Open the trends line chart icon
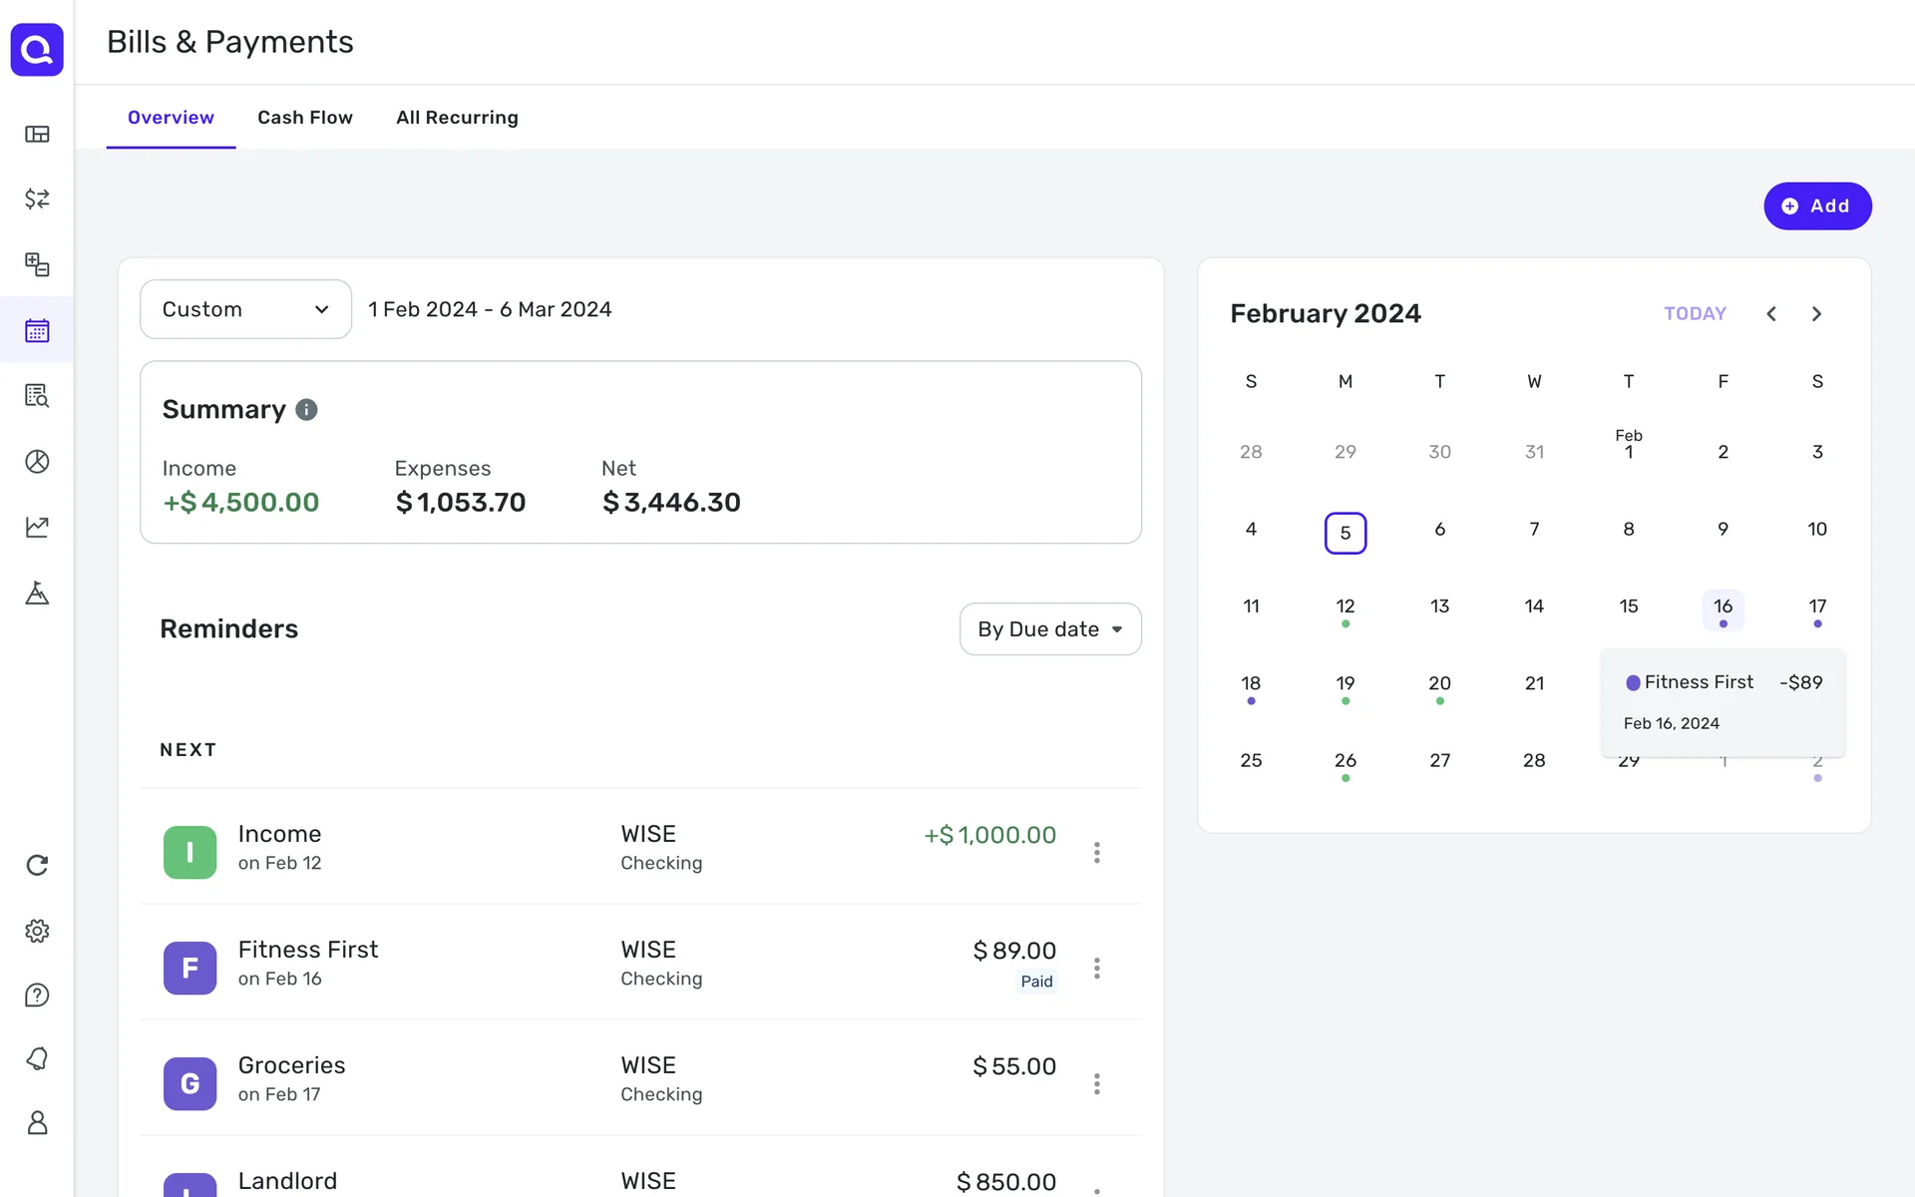Screen dimensions: 1915x1197 (37, 527)
